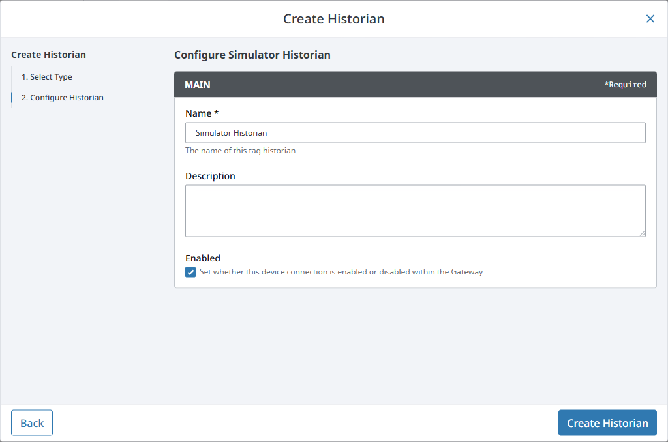Image resolution: width=668 pixels, height=442 pixels.
Task: Click the textarea resize grip
Action: click(643, 234)
